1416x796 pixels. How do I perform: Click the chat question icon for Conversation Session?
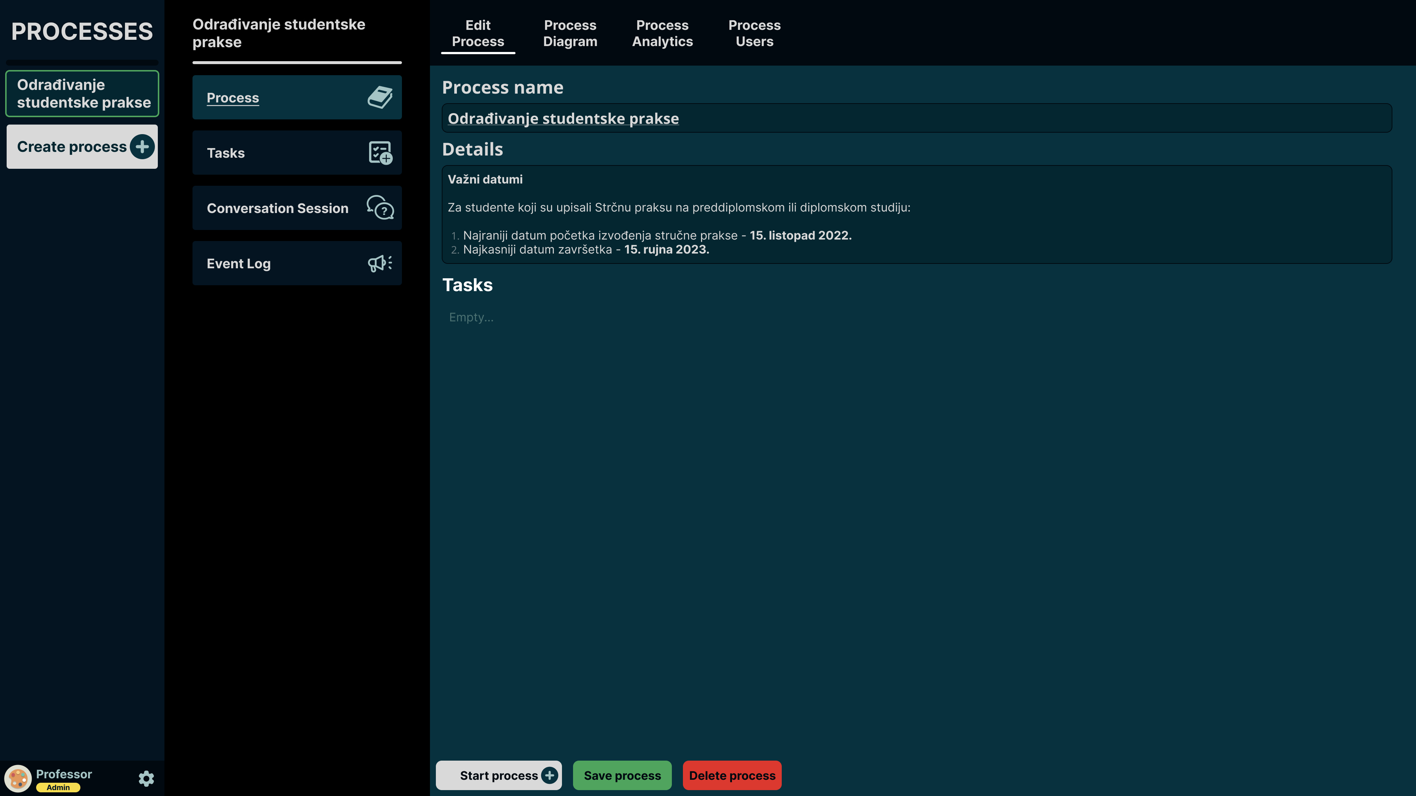pyautogui.click(x=380, y=207)
